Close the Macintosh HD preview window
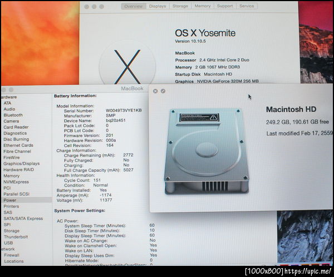 pos(155,91)
